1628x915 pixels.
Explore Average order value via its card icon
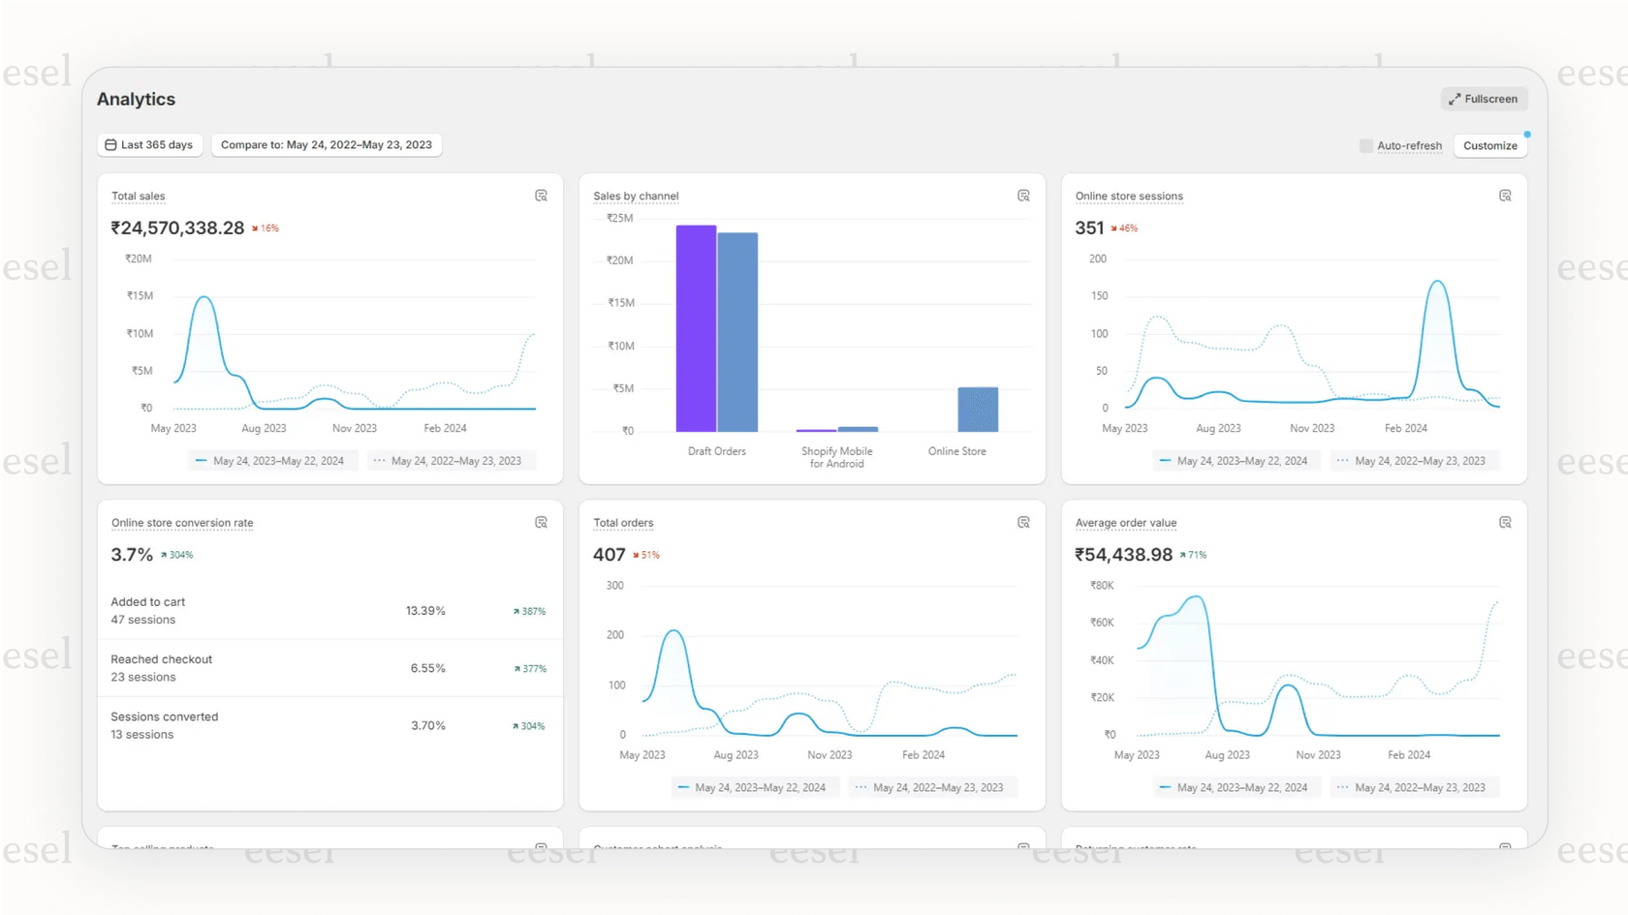[x=1505, y=522]
